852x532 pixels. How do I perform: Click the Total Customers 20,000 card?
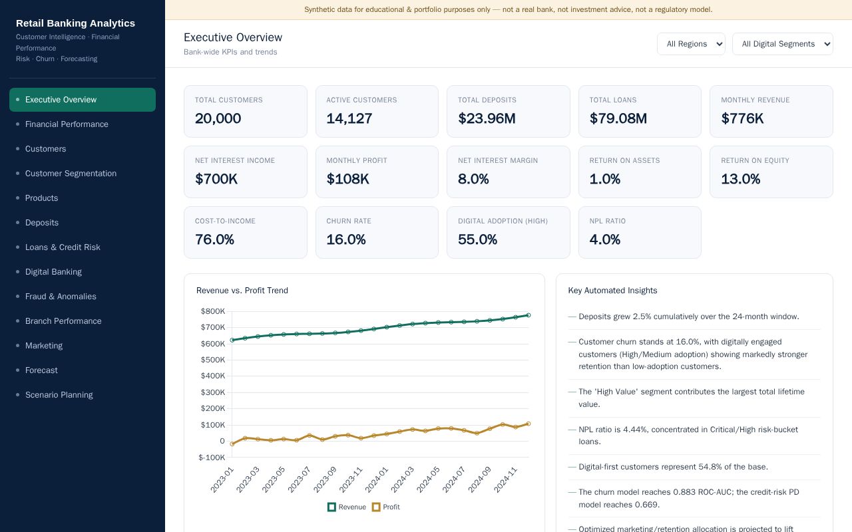point(246,111)
